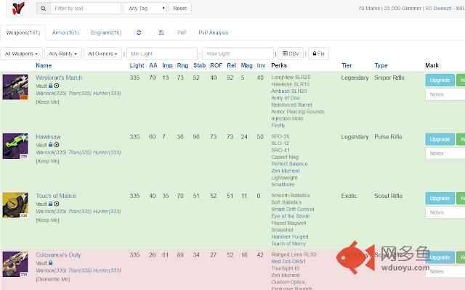Sort by Mag column header
465x290 pixels.
click(x=247, y=65)
